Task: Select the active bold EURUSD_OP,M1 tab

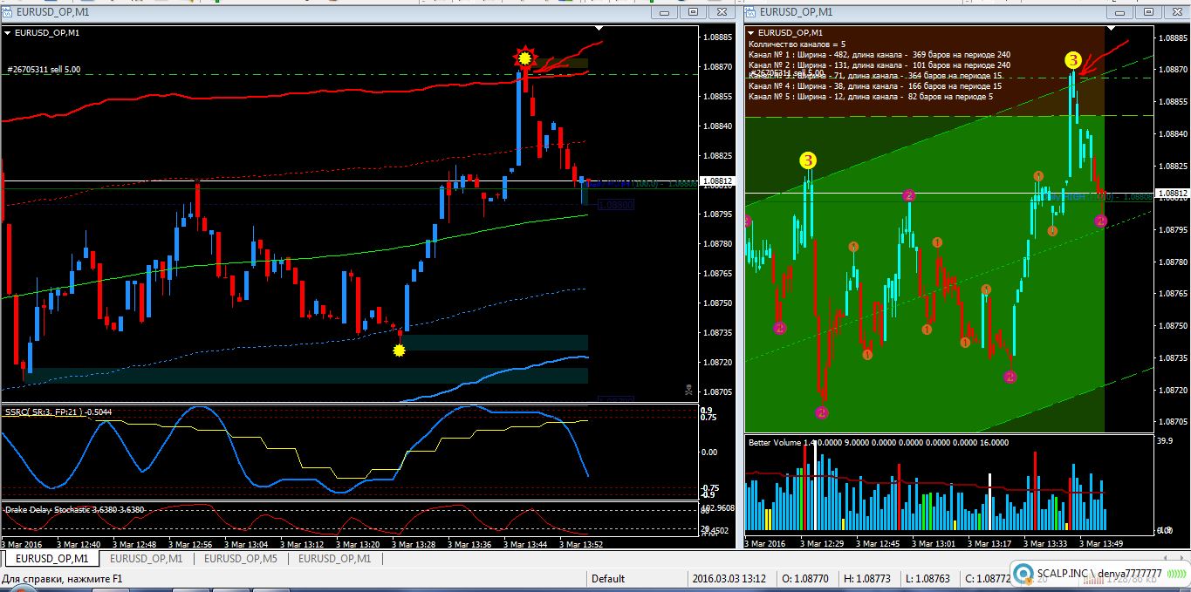Action: (51, 558)
